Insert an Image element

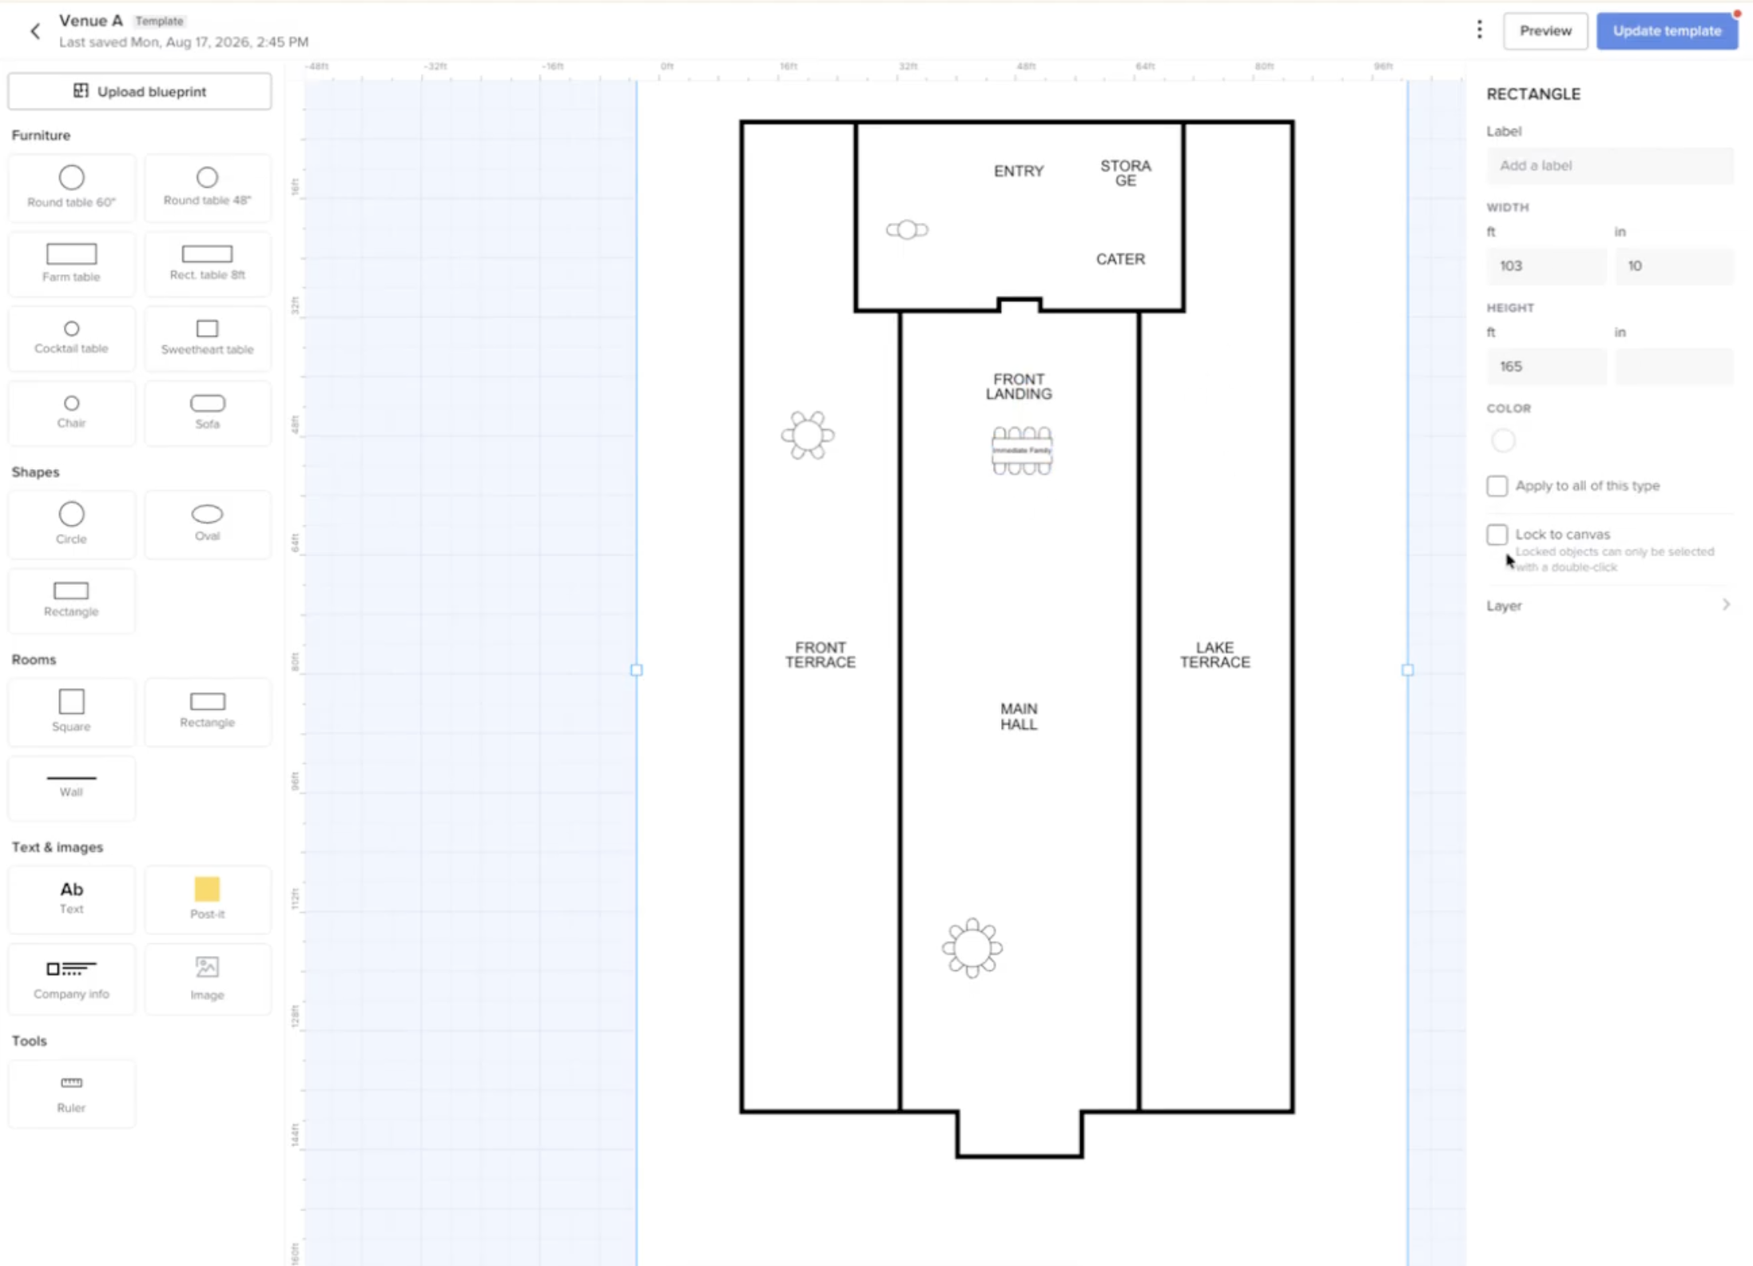(x=207, y=980)
